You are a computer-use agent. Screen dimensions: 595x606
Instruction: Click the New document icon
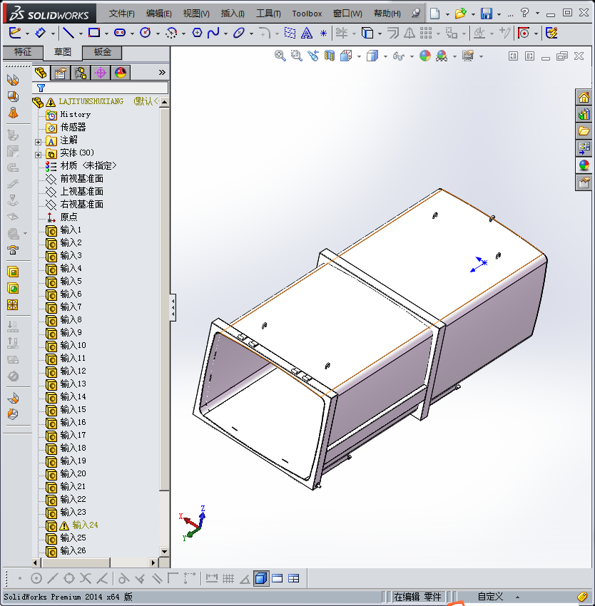click(435, 14)
